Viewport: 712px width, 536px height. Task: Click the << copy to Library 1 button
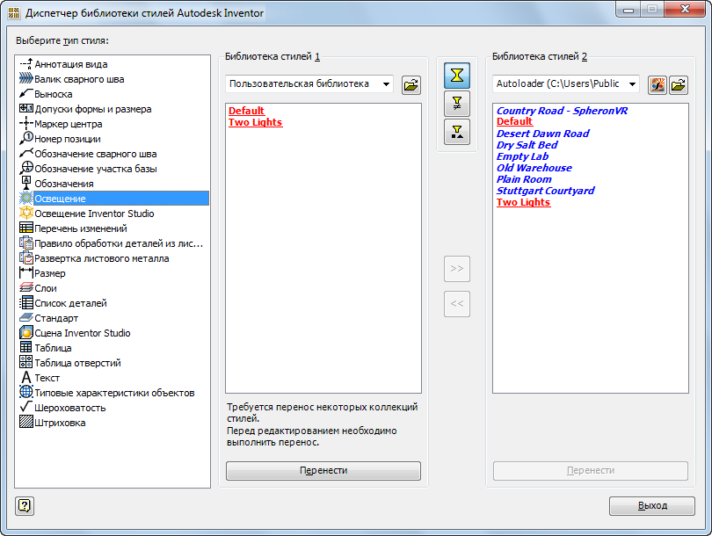457,304
